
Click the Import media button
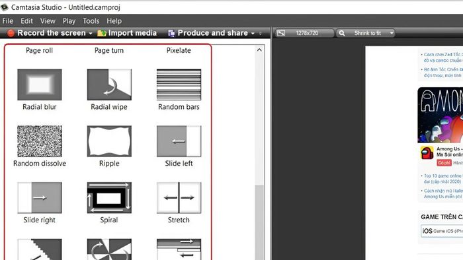(127, 33)
